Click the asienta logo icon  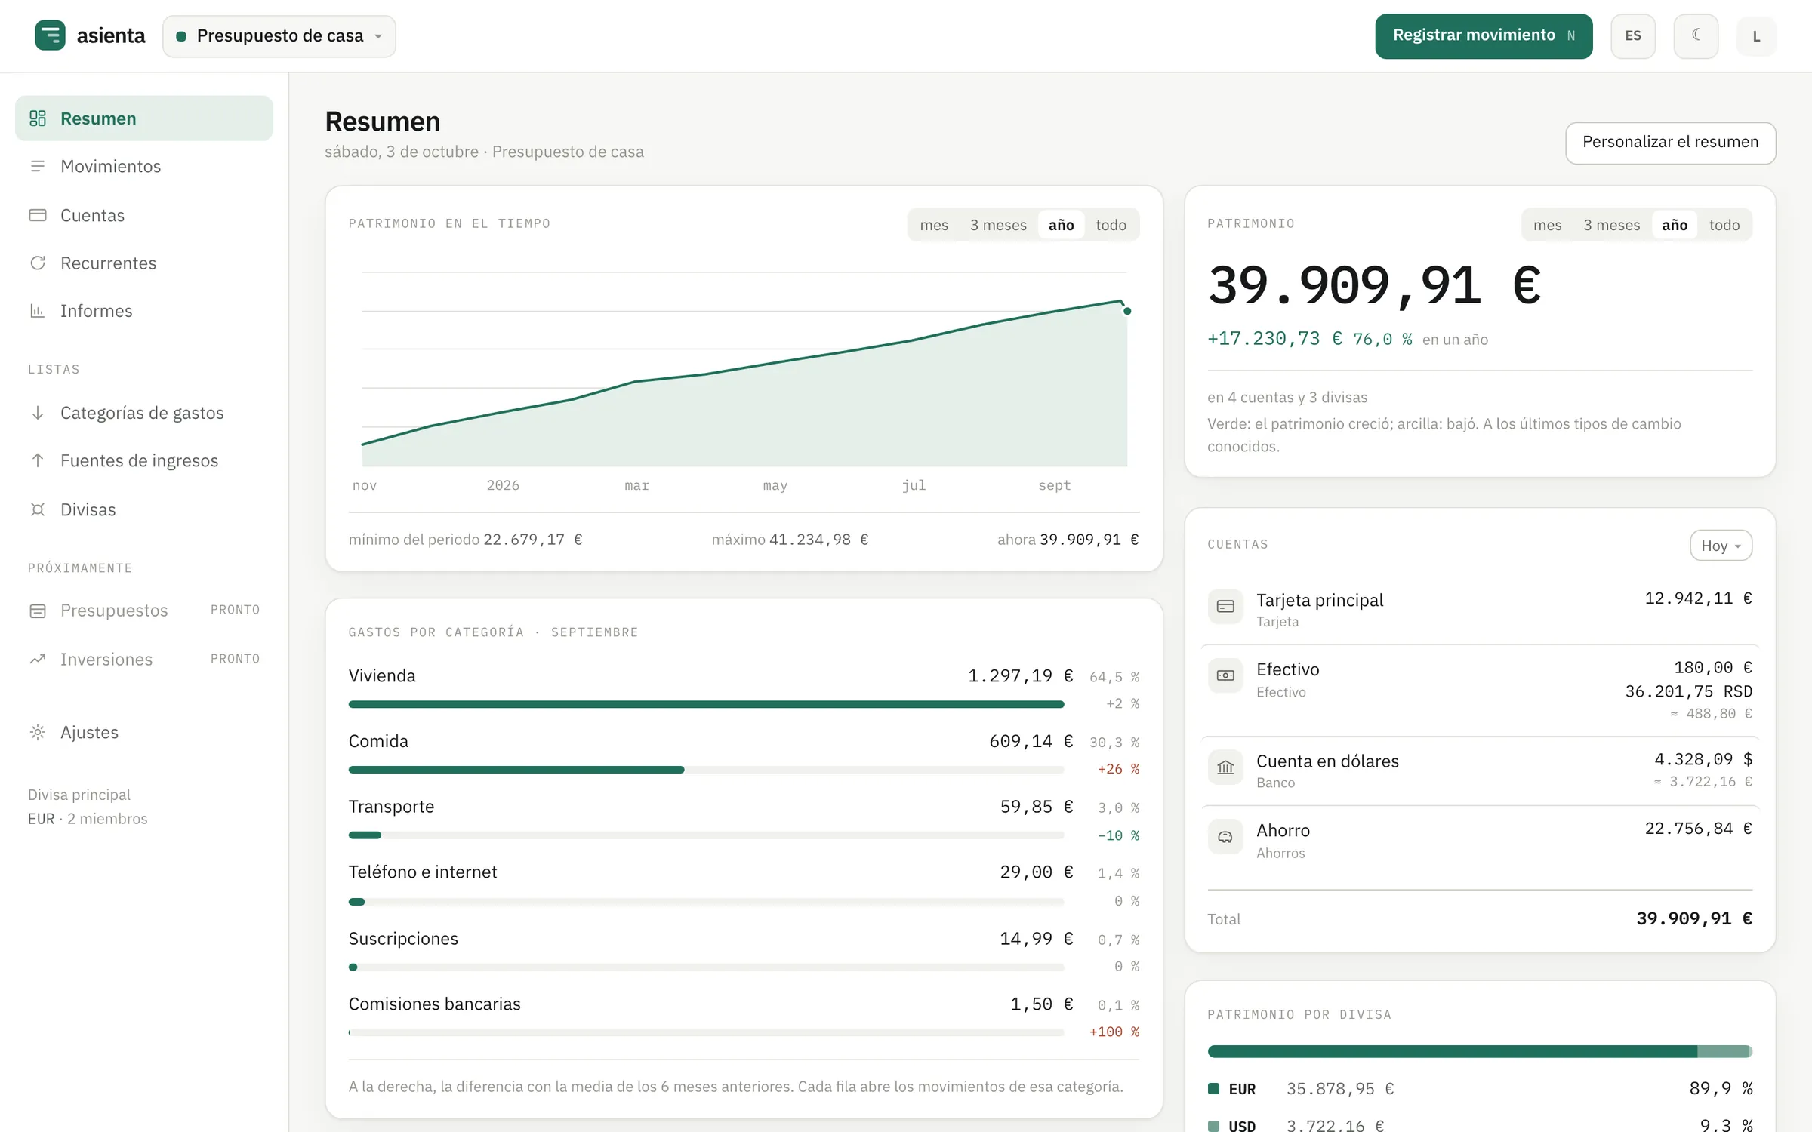click(50, 35)
